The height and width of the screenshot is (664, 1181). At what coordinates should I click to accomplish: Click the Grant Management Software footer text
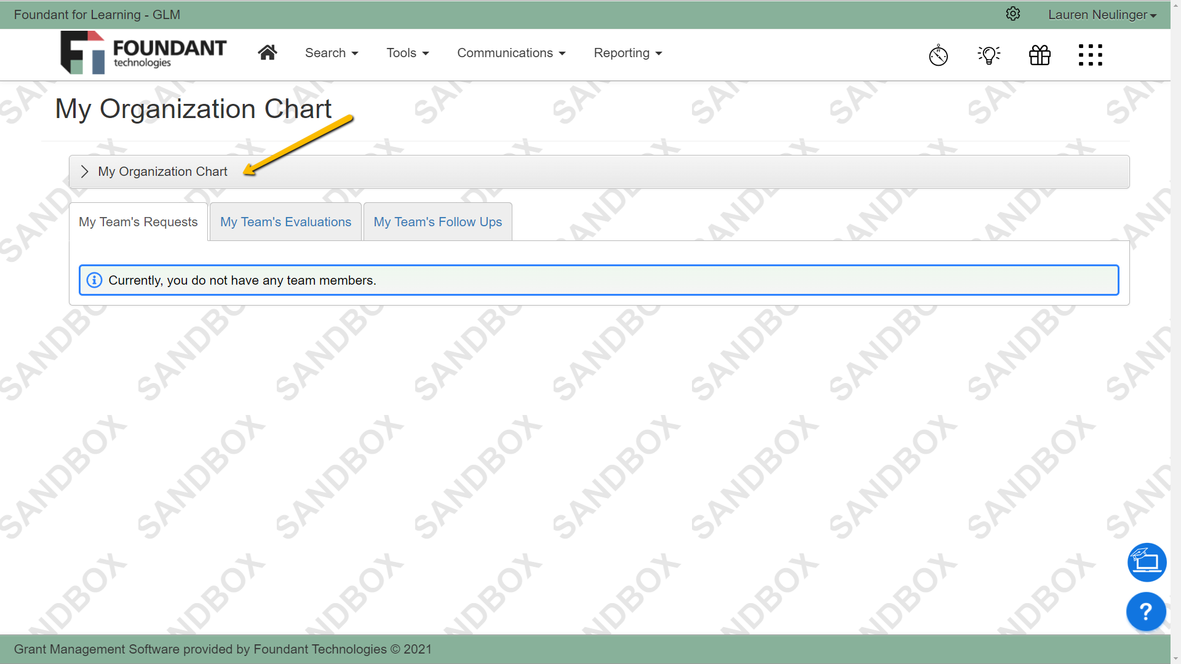(223, 649)
